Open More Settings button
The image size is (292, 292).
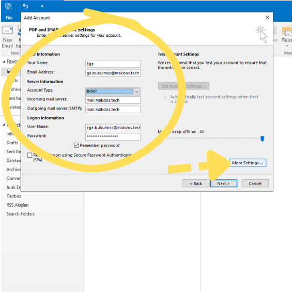click(248, 163)
